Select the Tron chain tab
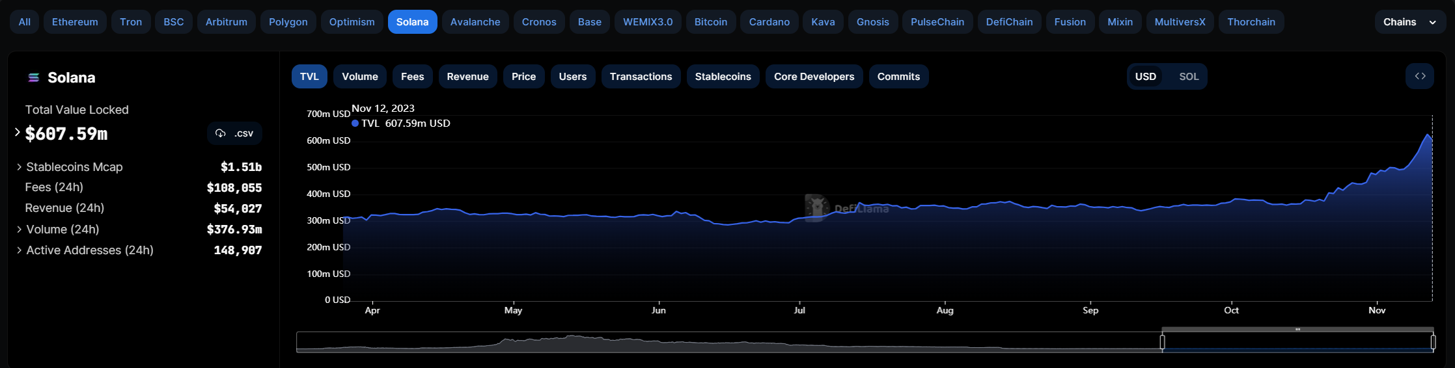This screenshot has width=1455, height=368. coord(131,21)
